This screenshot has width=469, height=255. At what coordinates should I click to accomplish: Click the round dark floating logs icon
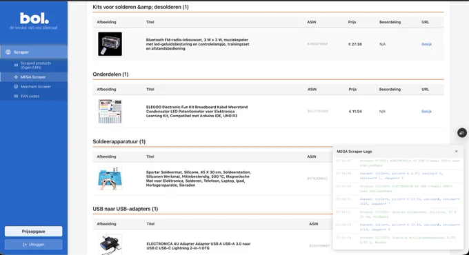[x=462, y=133]
